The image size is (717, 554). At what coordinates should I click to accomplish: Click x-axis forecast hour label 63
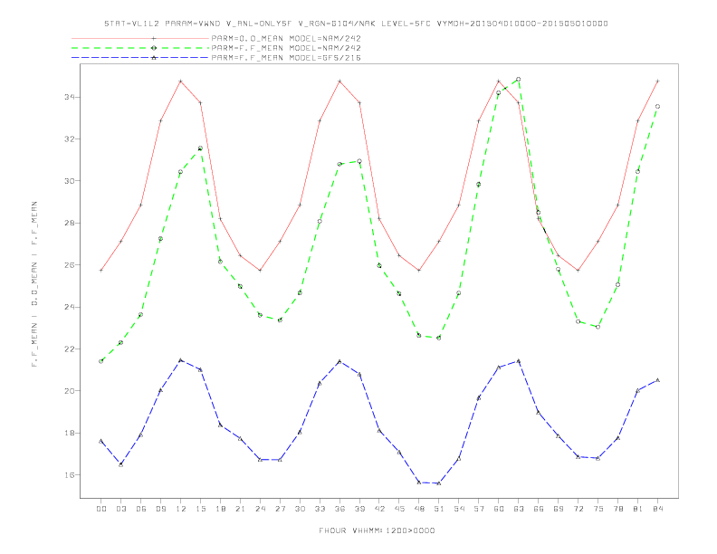519,509
